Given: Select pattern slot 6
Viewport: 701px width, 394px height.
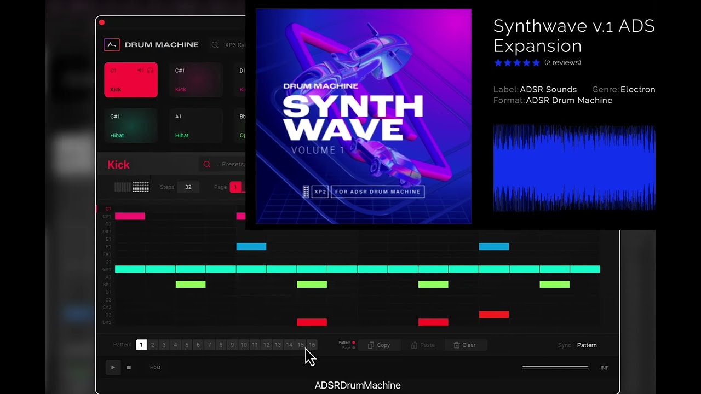Looking at the screenshot, I should point(198,345).
